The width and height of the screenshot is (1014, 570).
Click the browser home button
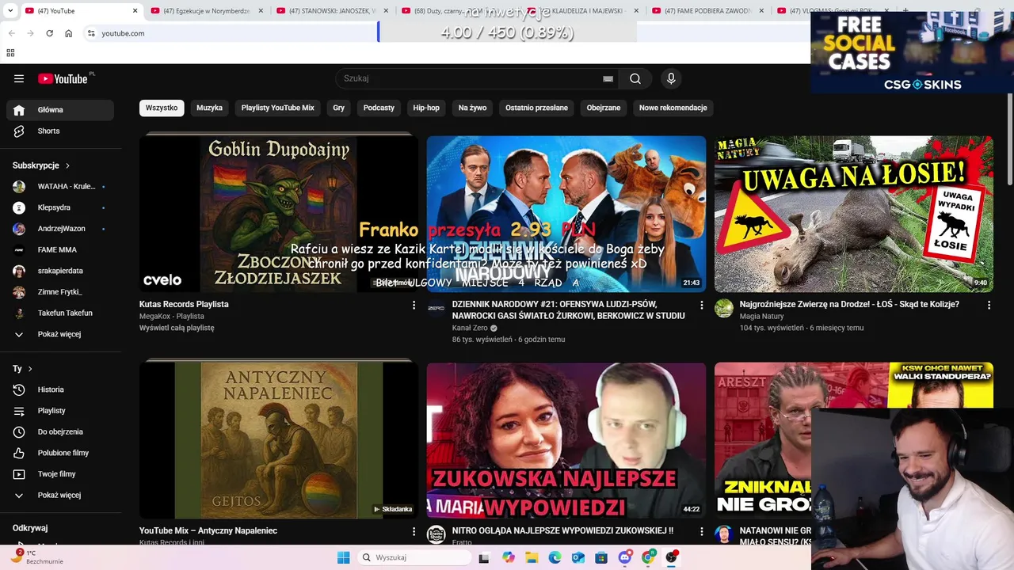point(69,33)
